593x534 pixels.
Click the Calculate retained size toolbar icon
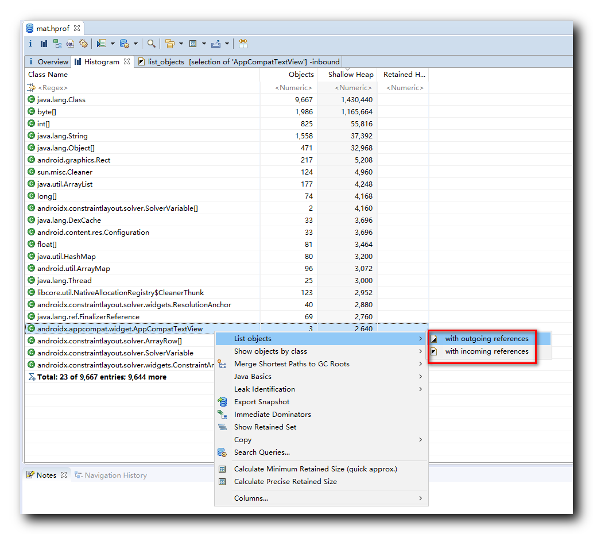[x=193, y=44]
